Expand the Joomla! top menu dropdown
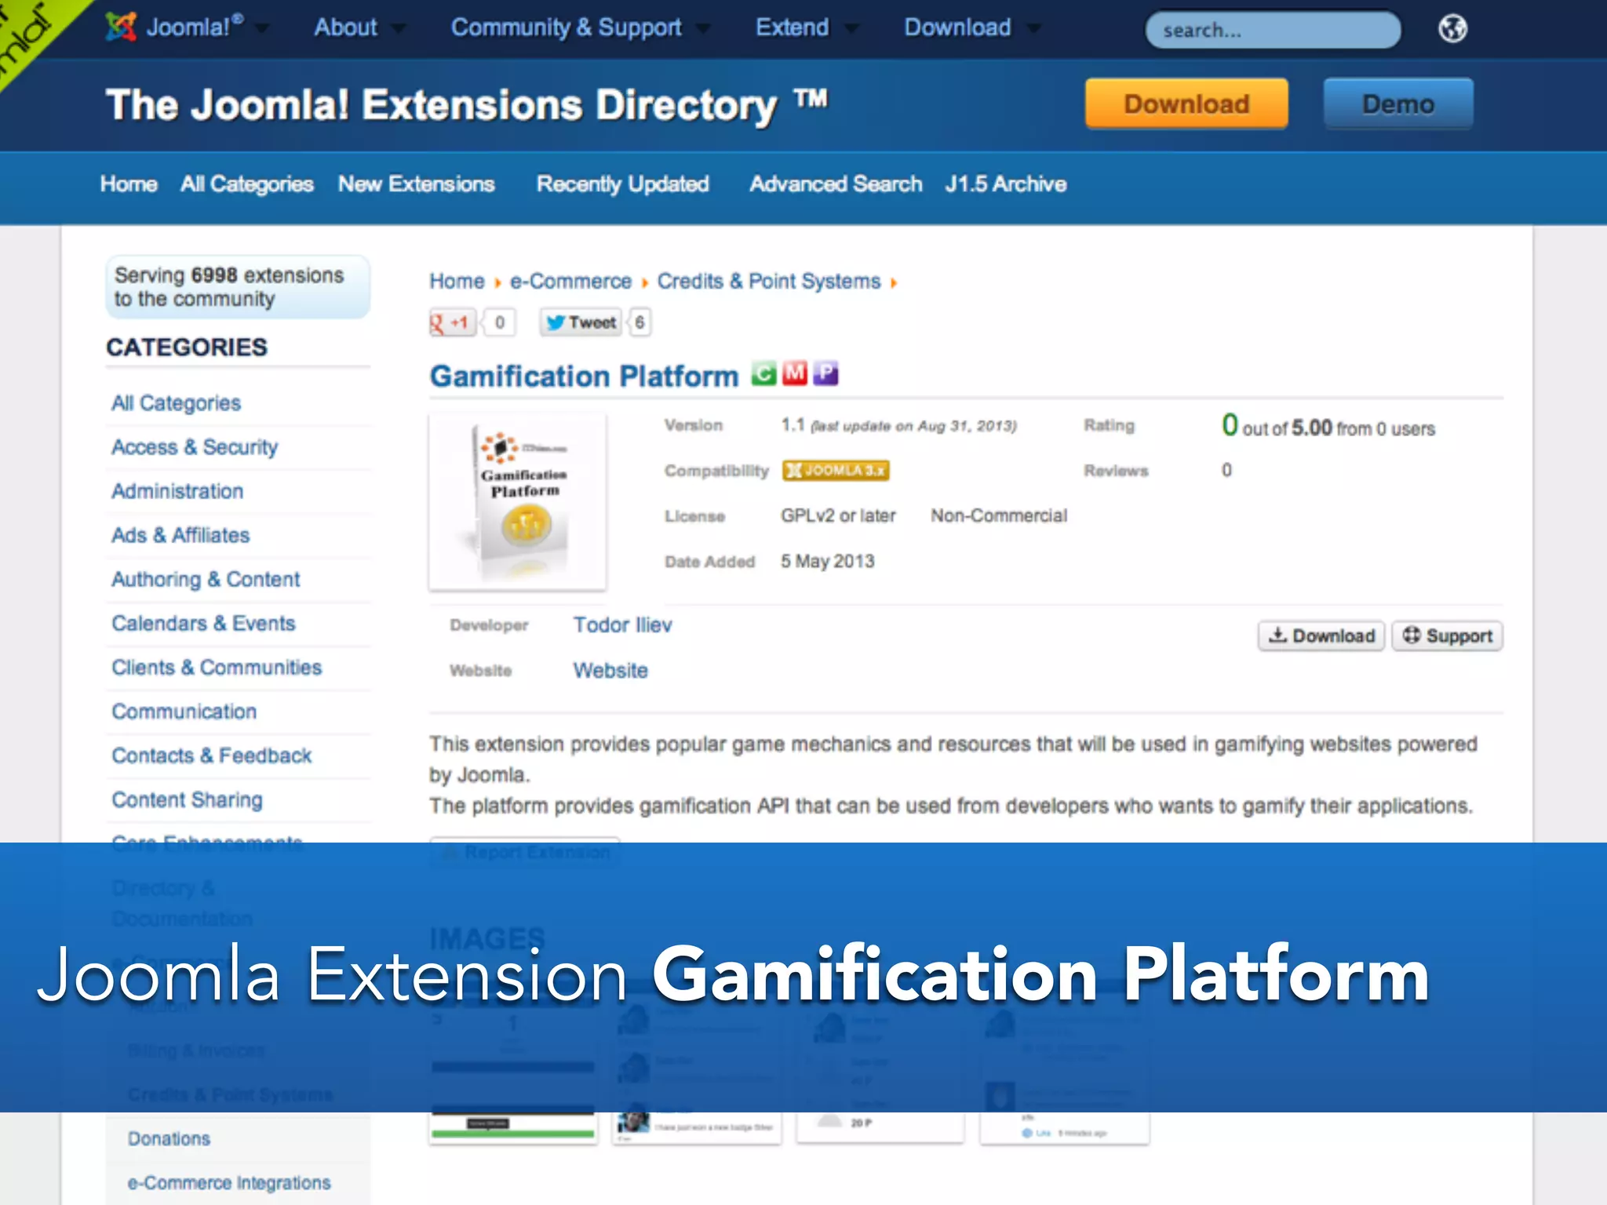This screenshot has height=1205, width=1607. point(262,29)
